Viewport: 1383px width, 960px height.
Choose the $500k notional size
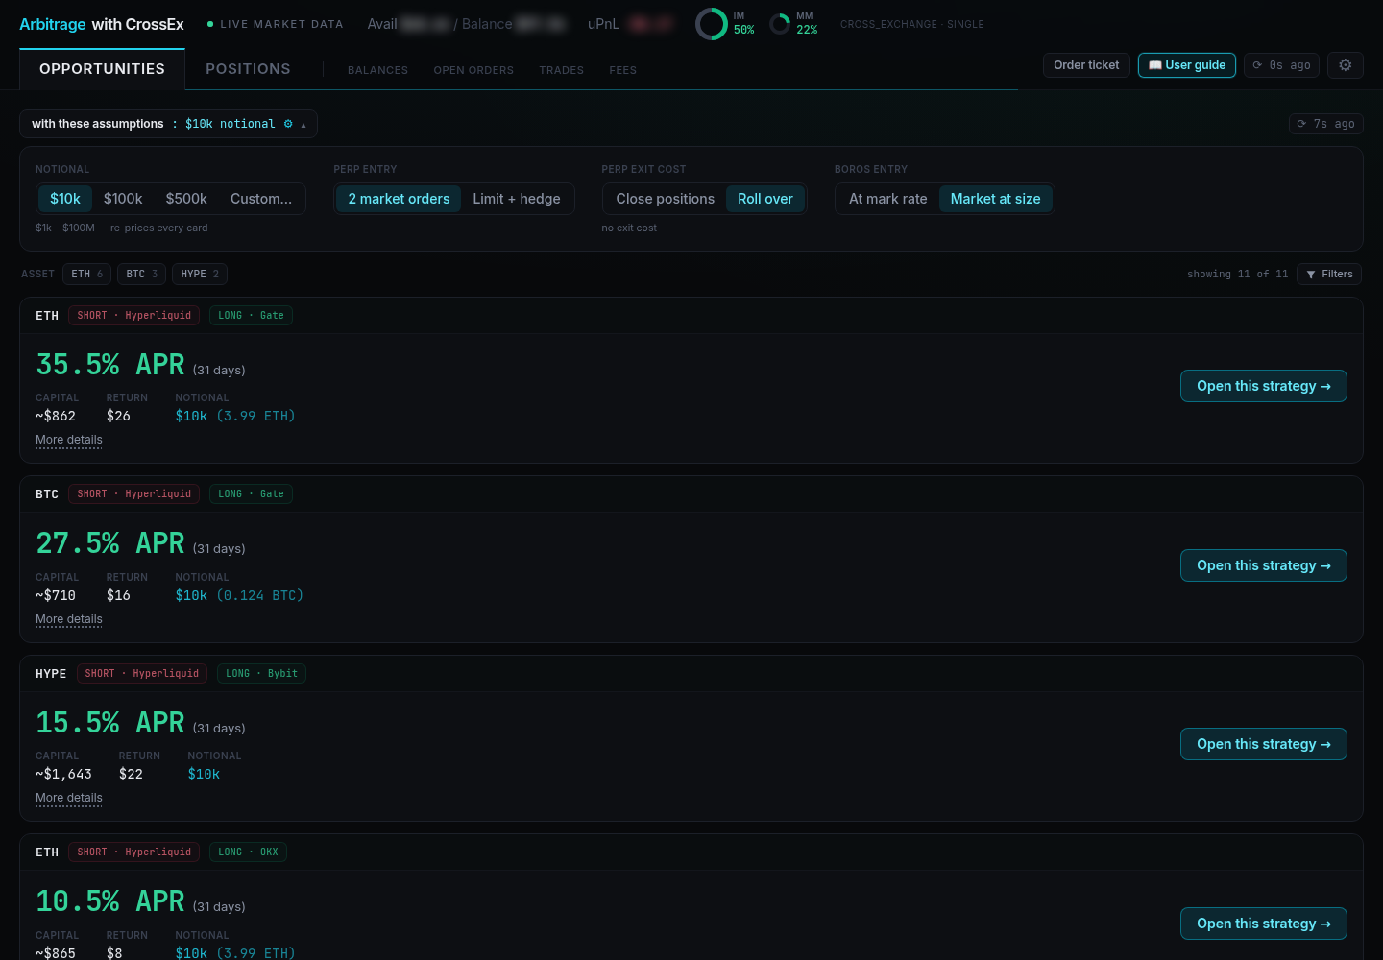[x=186, y=199]
